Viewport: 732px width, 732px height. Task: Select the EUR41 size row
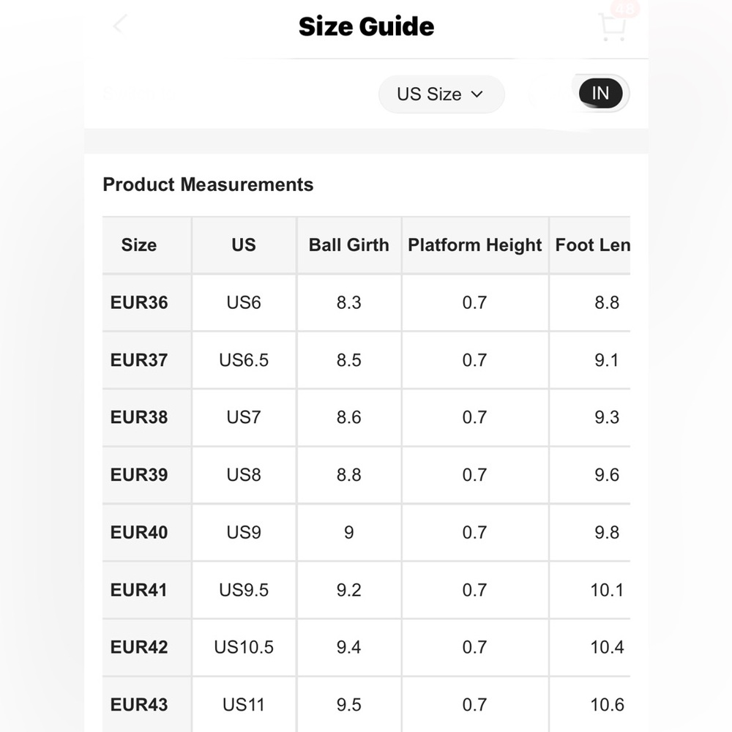tap(367, 589)
